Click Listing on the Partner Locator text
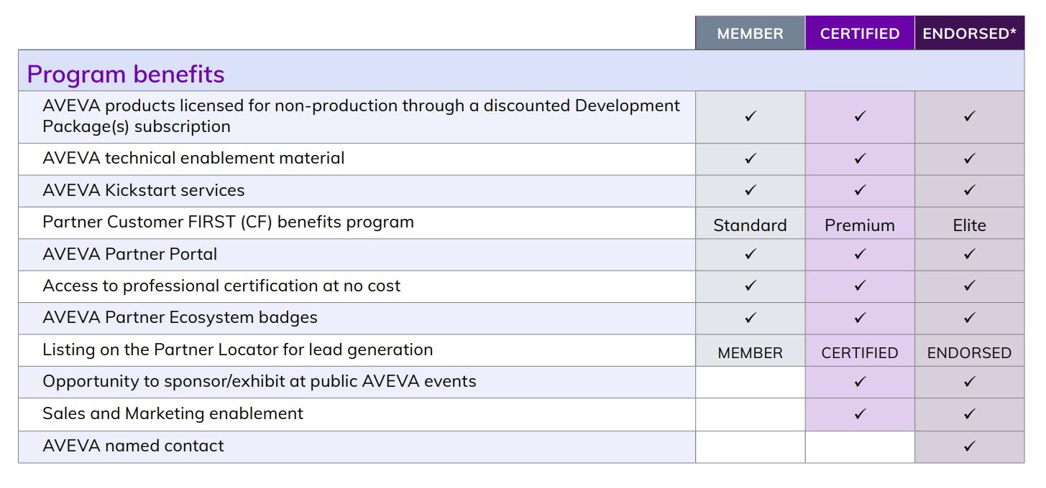The height and width of the screenshot is (488, 1046). (x=237, y=350)
